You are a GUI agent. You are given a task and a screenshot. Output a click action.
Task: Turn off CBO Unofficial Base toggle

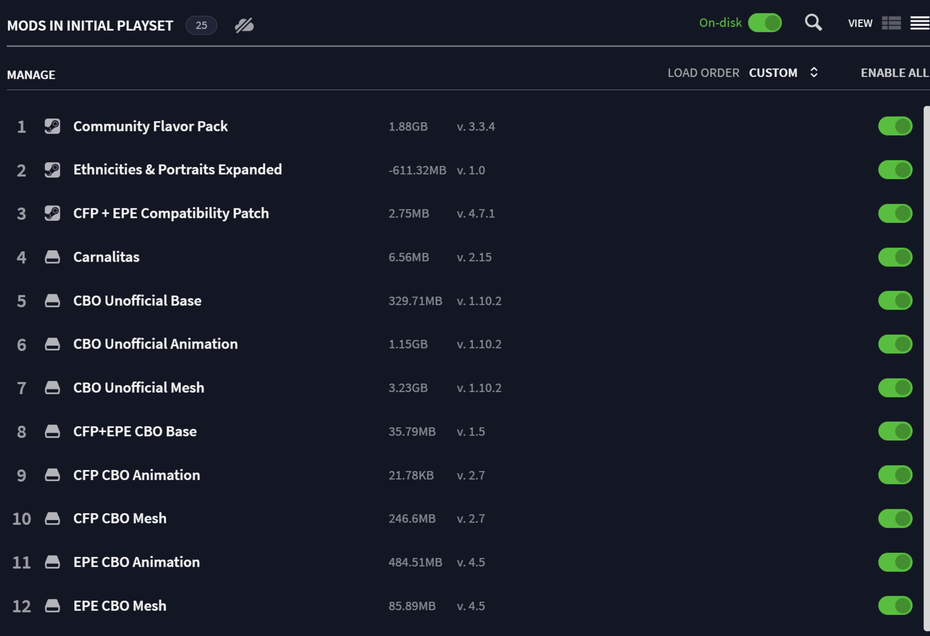pos(895,300)
